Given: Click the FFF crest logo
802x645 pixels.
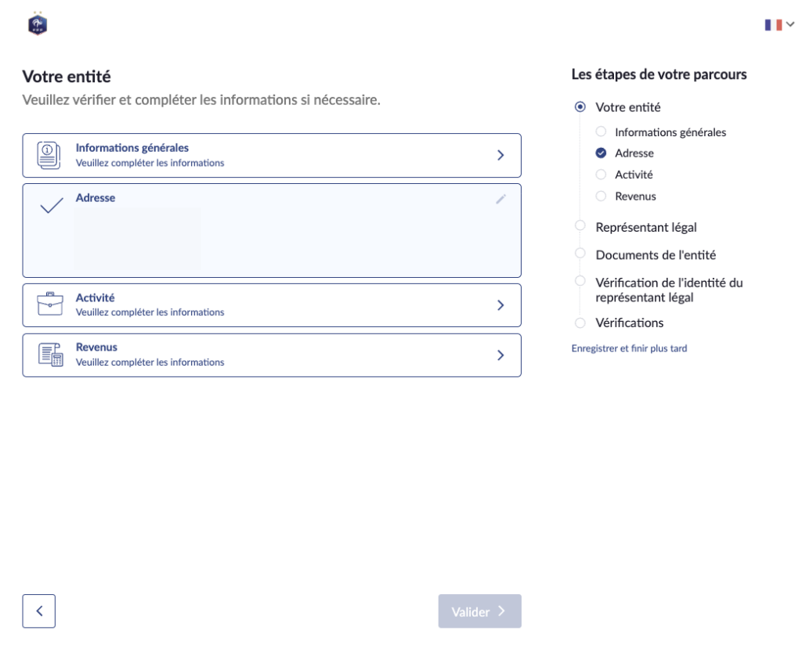Looking at the screenshot, I should [38, 23].
